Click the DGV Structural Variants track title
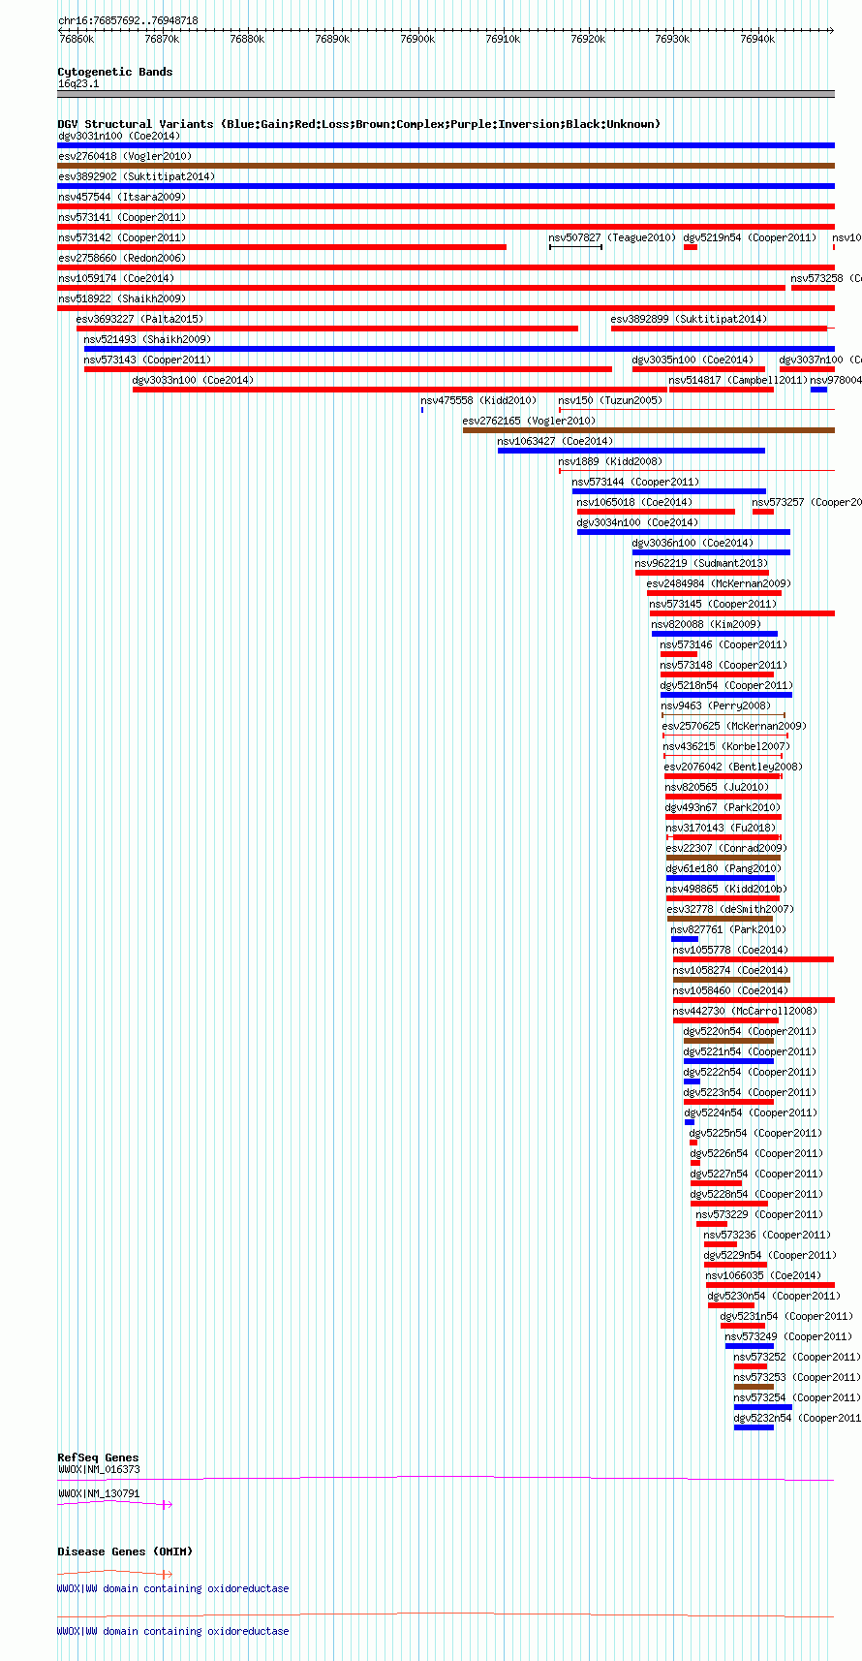 (x=358, y=124)
